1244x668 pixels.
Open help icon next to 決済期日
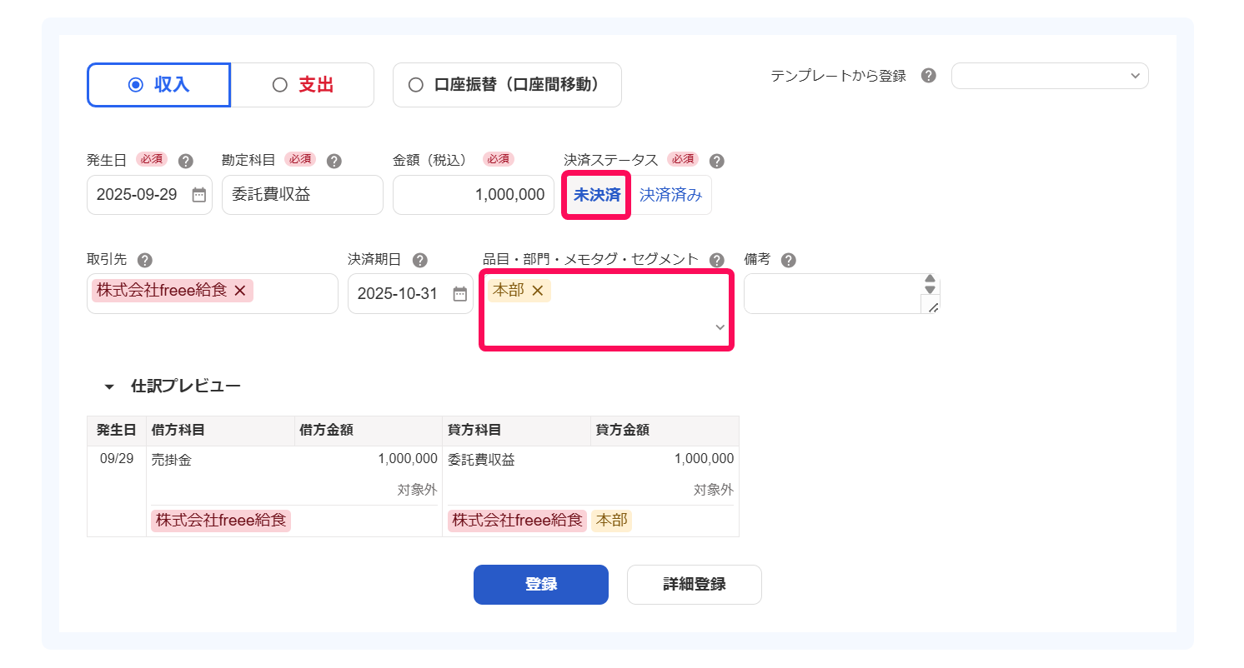click(420, 260)
